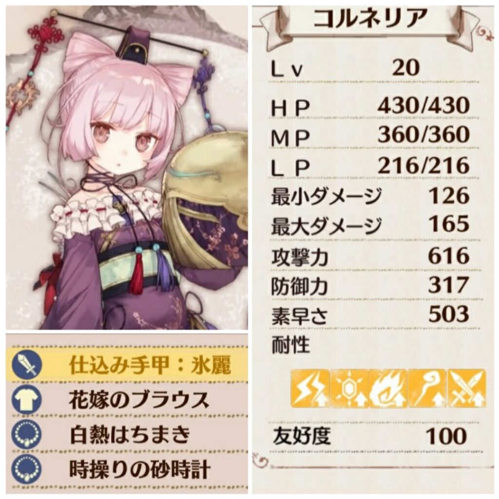Select the 時操りの砂時計 accessory entry

127,469
